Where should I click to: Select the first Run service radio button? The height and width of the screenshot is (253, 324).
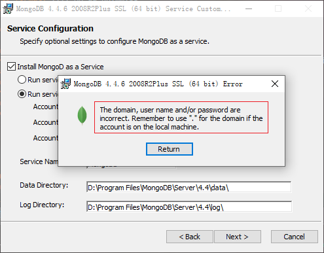click(22, 80)
